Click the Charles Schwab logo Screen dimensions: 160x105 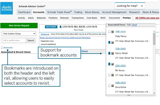click(x=7, y=8)
